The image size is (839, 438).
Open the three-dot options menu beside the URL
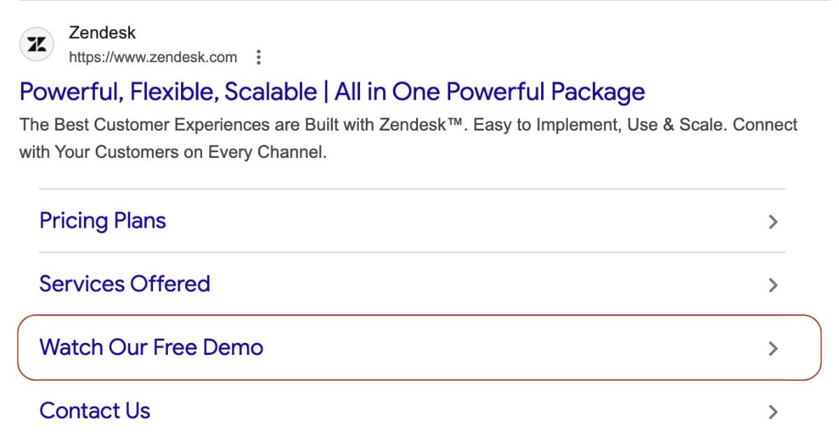259,57
